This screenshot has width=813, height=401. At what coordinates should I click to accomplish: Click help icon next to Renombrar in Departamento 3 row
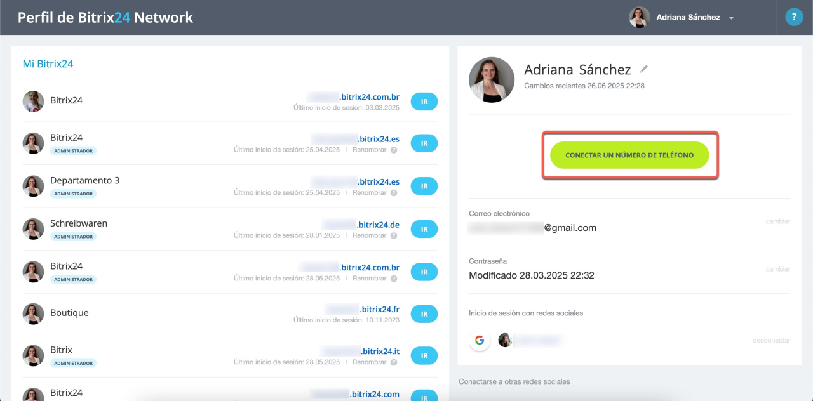click(394, 192)
